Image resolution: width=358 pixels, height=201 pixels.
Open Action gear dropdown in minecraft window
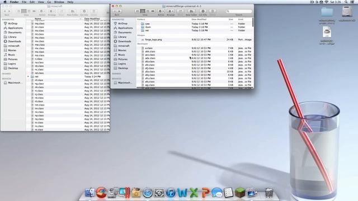pyautogui.click(x=43, y=11)
